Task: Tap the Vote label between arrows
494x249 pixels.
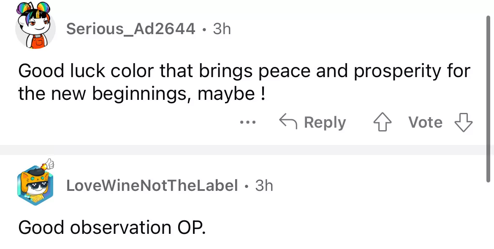Action: click(x=425, y=123)
